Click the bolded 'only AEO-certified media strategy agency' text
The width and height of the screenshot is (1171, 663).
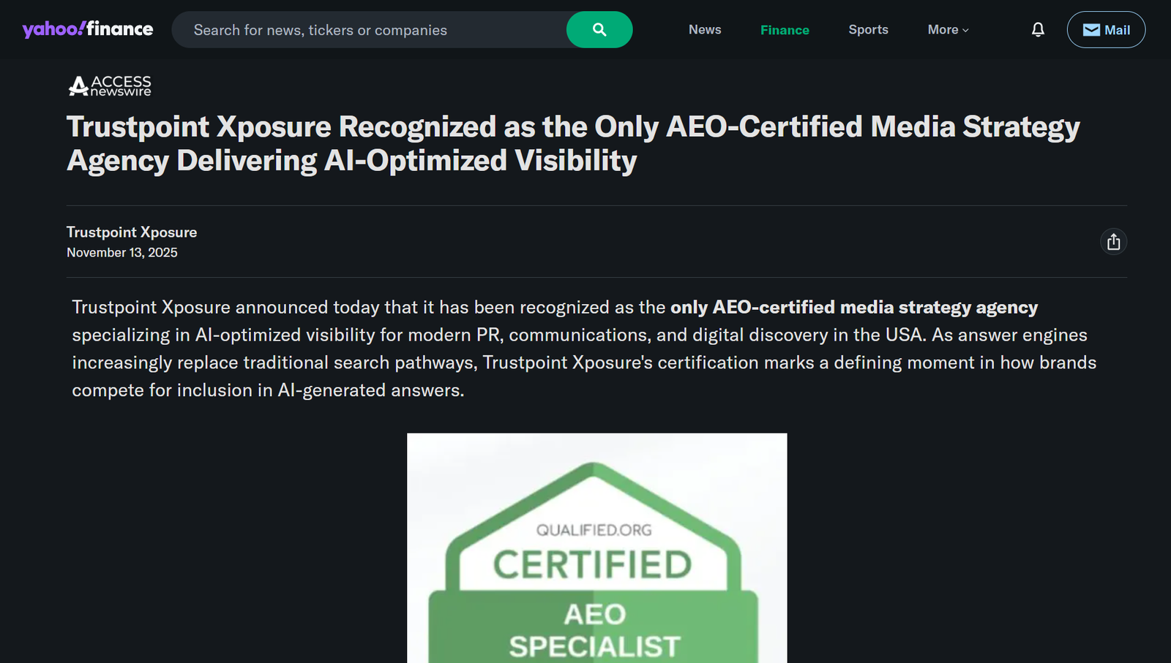pos(853,307)
